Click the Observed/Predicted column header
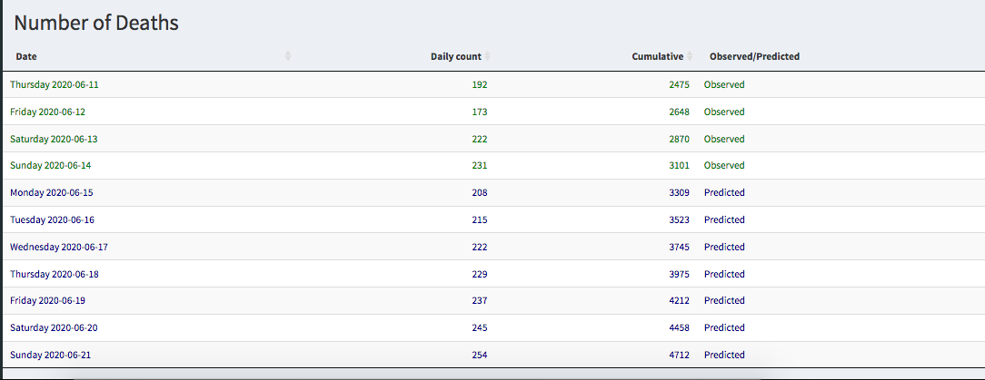 [754, 56]
